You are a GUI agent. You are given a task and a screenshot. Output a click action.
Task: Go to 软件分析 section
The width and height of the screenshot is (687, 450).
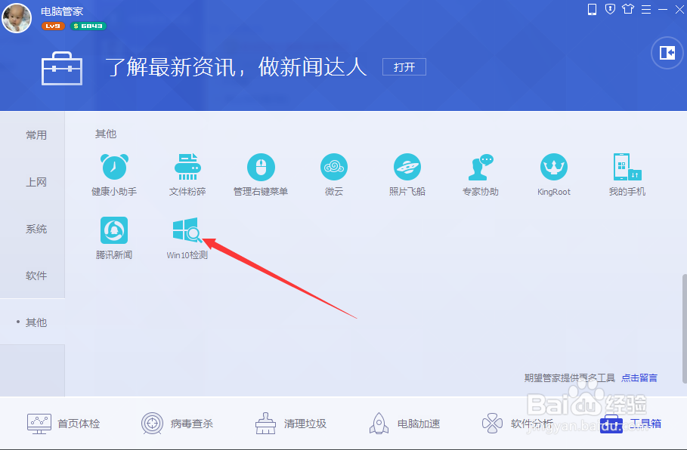pyautogui.click(x=518, y=424)
